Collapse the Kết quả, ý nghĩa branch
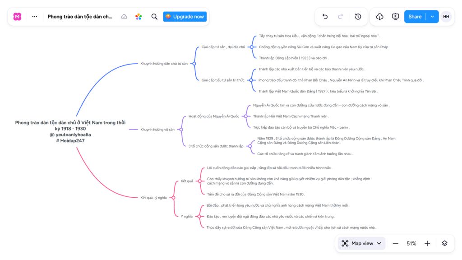 (x=173, y=198)
